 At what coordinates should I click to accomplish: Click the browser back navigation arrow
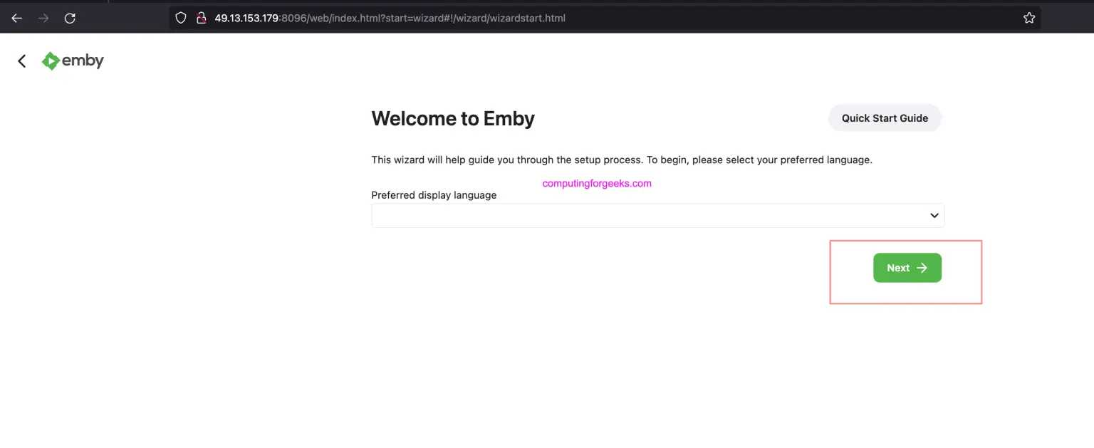[x=16, y=18]
